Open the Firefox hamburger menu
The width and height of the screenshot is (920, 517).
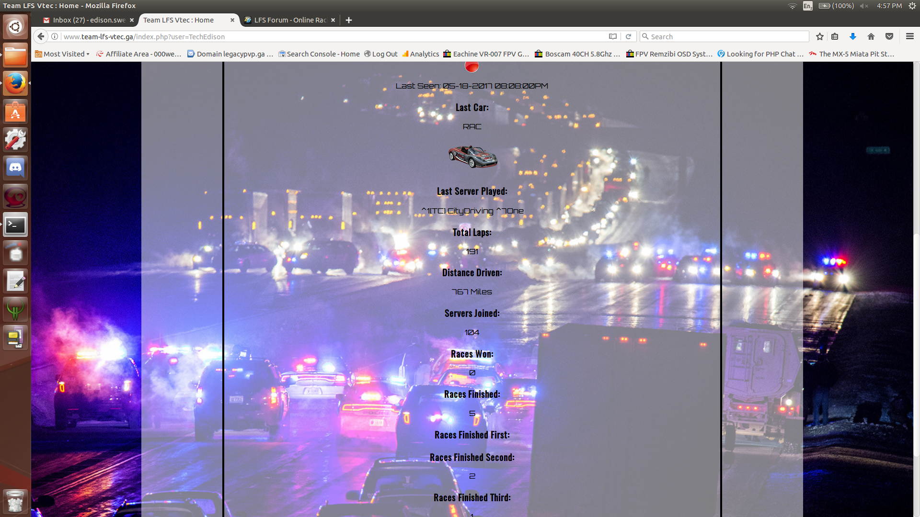[x=909, y=36]
